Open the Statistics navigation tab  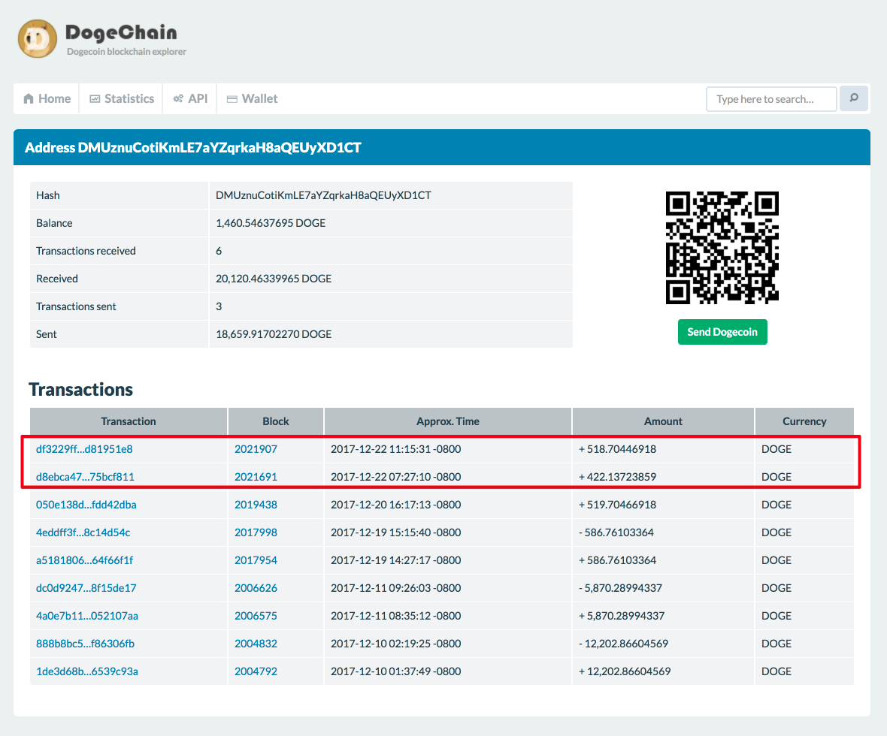(x=121, y=98)
